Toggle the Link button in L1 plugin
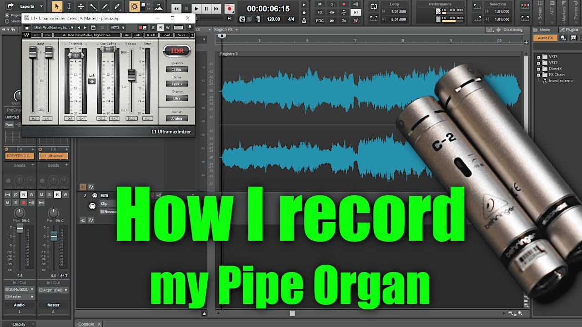 point(92,81)
